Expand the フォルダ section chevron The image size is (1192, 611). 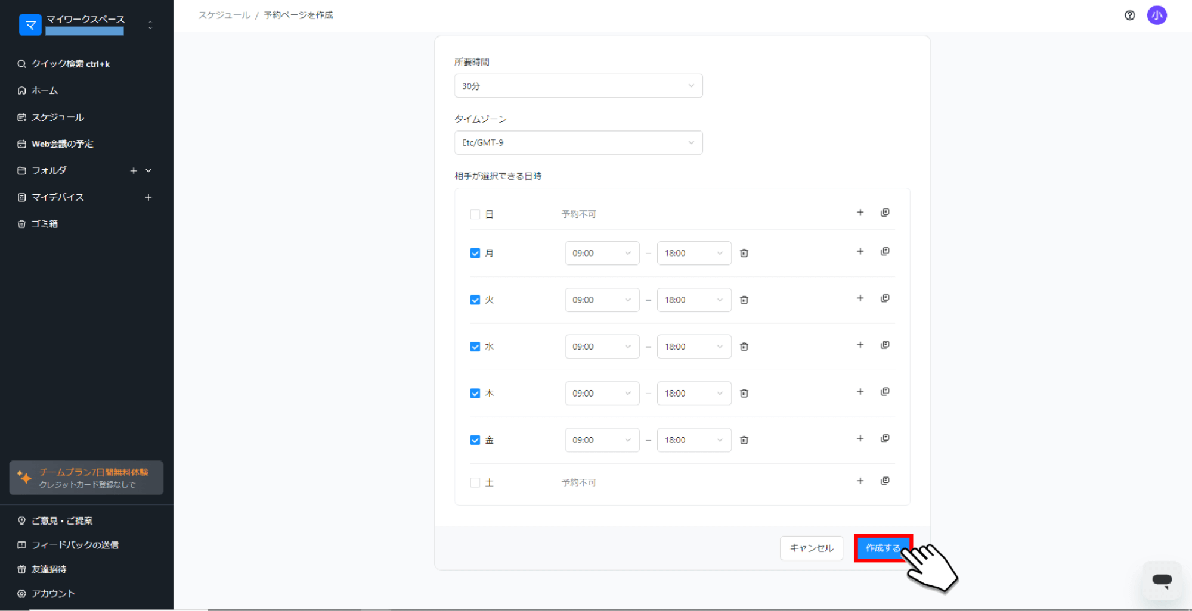pyautogui.click(x=148, y=171)
